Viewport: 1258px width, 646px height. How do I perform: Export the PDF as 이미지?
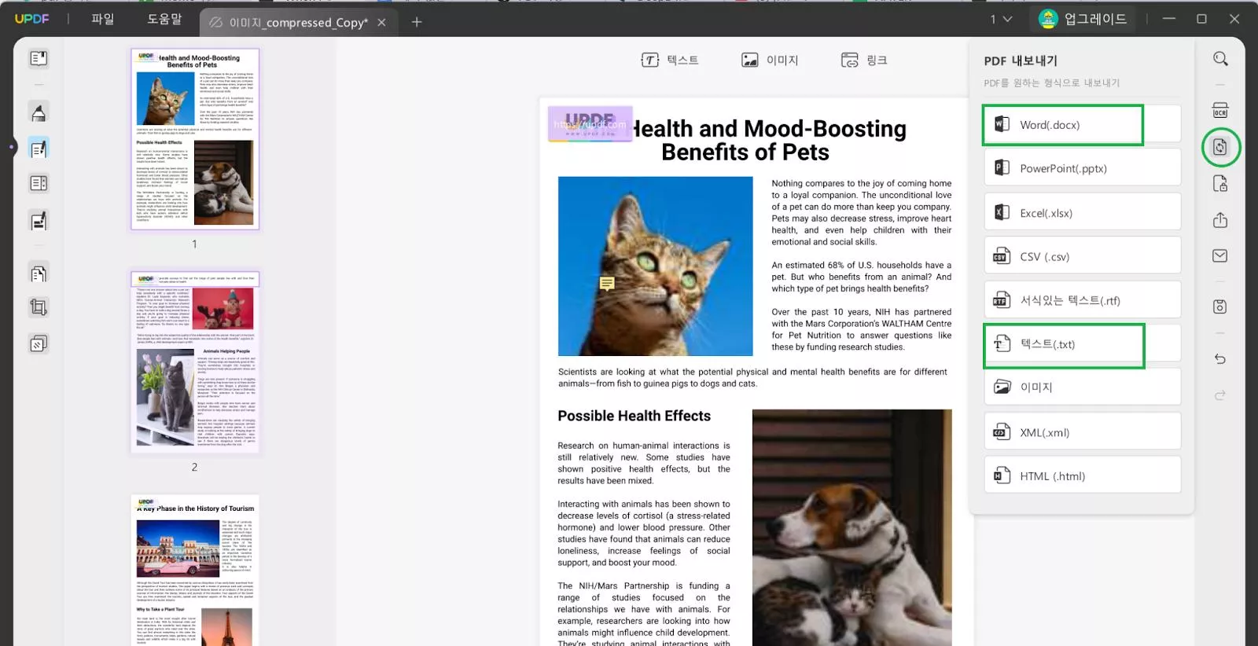[1082, 387]
